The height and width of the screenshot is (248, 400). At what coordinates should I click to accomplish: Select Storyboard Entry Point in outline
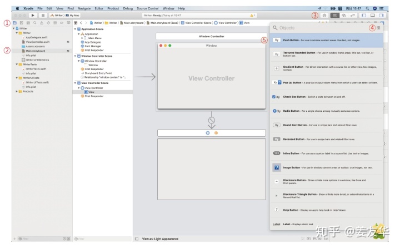click(x=98, y=73)
